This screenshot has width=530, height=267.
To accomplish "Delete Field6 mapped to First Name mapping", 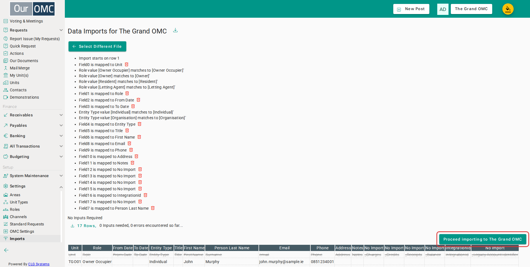I will tap(139, 137).
